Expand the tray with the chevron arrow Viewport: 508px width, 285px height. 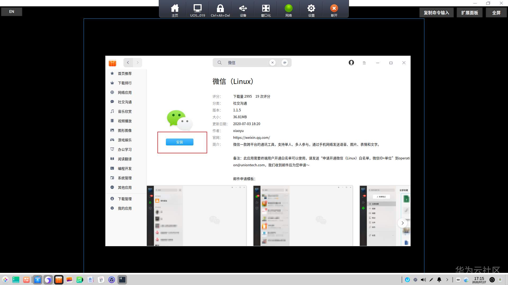pyautogui.click(x=447, y=280)
